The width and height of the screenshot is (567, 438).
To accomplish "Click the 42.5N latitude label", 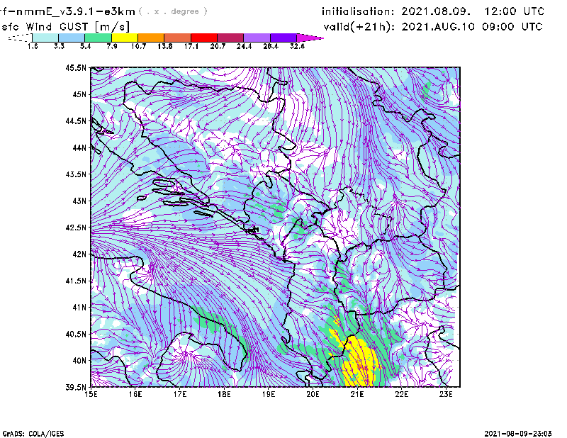I will coord(76,228).
